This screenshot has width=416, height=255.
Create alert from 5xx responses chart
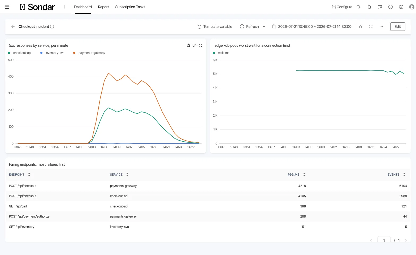tap(188, 45)
